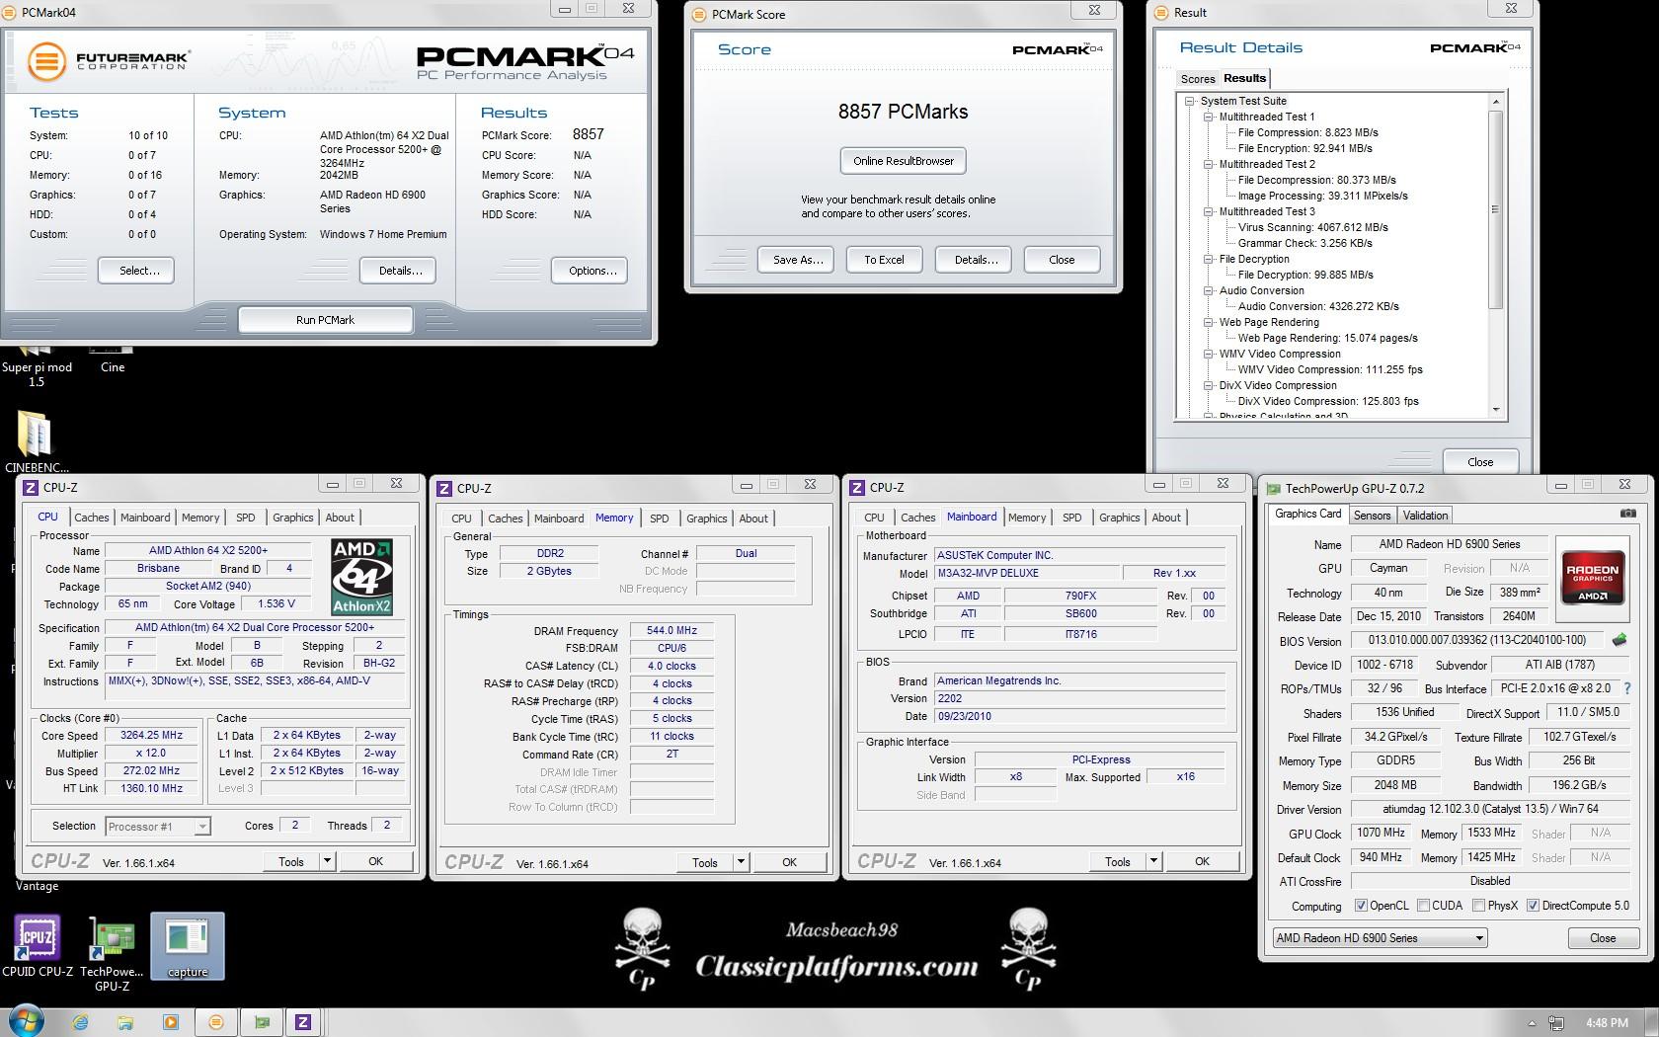Open the TechPowerUp GPU-Z desktop shortcut

tap(112, 953)
